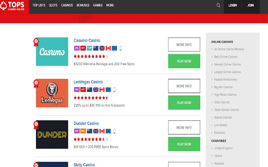
Task: Click More Info for Dunder Casino
Action: tap(184, 127)
